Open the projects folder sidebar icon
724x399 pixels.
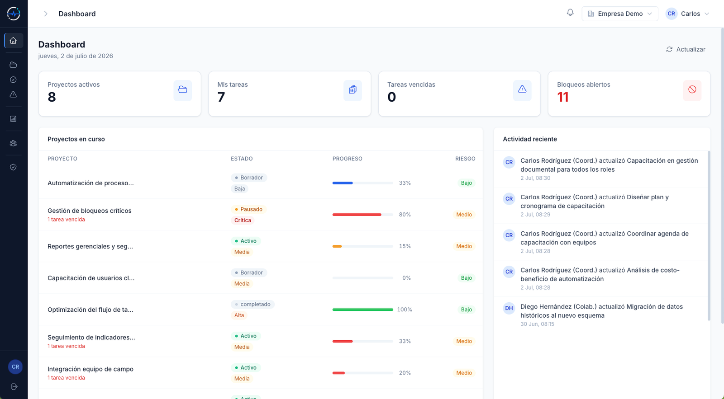[x=14, y=65]
